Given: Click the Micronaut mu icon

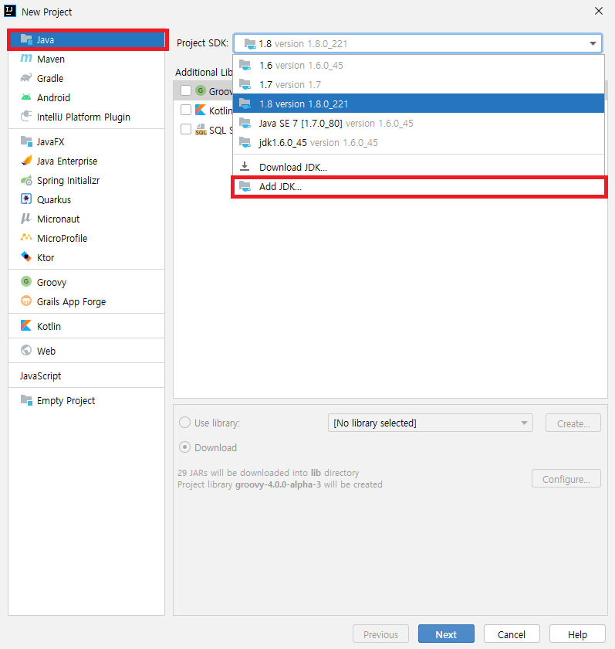Looking at the screenshot, I should pyautogui.click(x=26, y=219).
